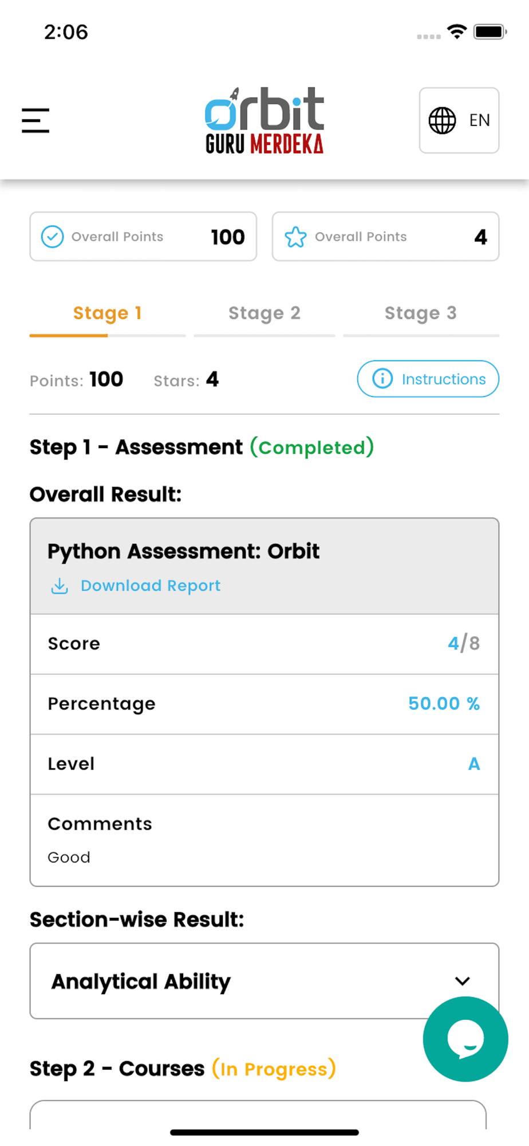Click the download arrow icon

[x=60, y=586]
